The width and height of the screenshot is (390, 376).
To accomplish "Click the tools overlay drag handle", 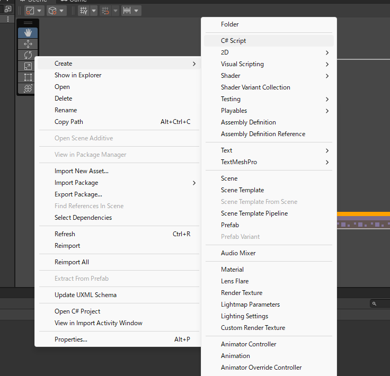I will [x=28, y=23].
